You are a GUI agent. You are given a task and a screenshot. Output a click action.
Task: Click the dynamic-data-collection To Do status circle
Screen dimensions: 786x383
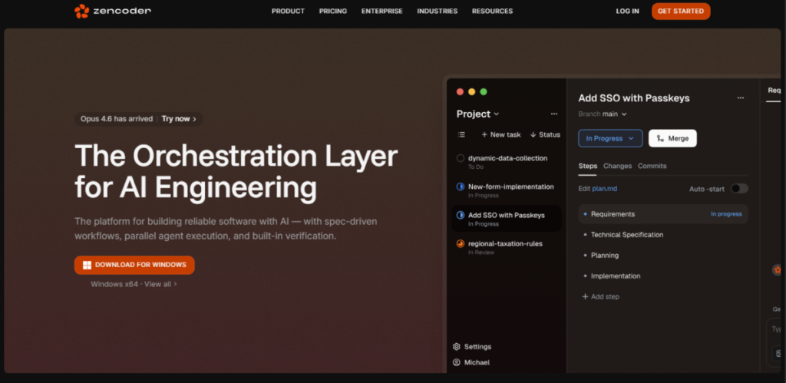(x=461, y=158)
